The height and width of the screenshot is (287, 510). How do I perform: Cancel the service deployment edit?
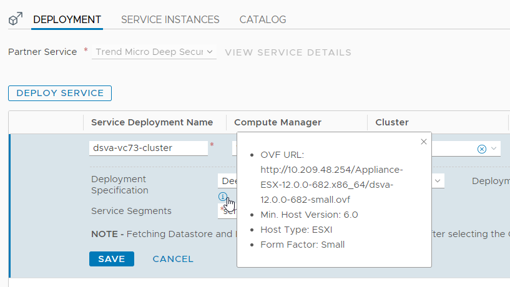point(173,259)
